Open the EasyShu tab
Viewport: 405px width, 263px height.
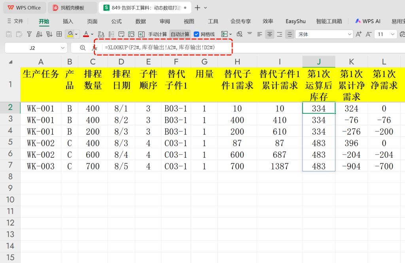295,21
